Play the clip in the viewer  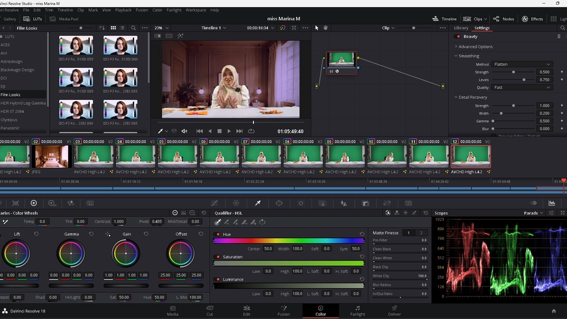pos(229,131)
